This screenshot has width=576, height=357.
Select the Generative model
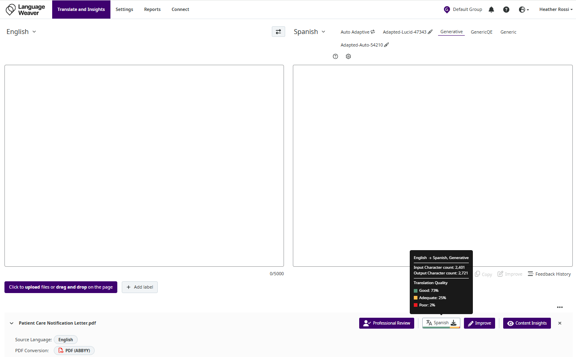tap(451, 32)
